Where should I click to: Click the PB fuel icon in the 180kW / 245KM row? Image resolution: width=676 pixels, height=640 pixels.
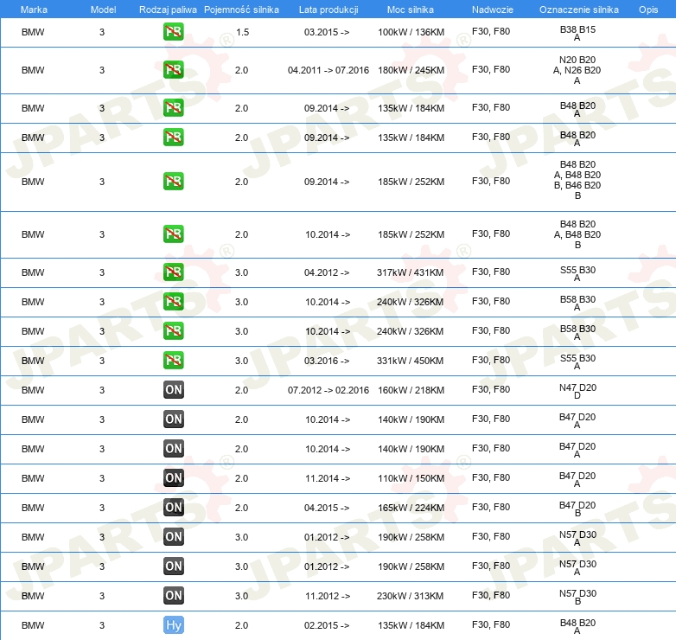click(173, 70)
